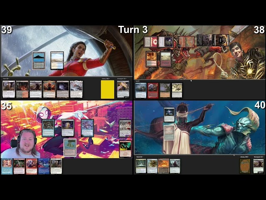Select the glowing orb card on the 40-life battlefield

(x=169, y=115)
